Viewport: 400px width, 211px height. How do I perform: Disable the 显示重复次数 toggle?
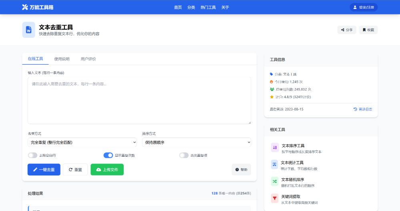(108, 155)
